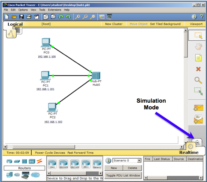Open a file with the folder icon

click(x=14, y=17)
